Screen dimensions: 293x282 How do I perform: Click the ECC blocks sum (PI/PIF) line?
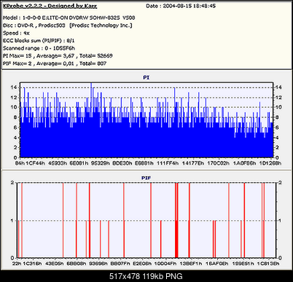pos(39,41)
